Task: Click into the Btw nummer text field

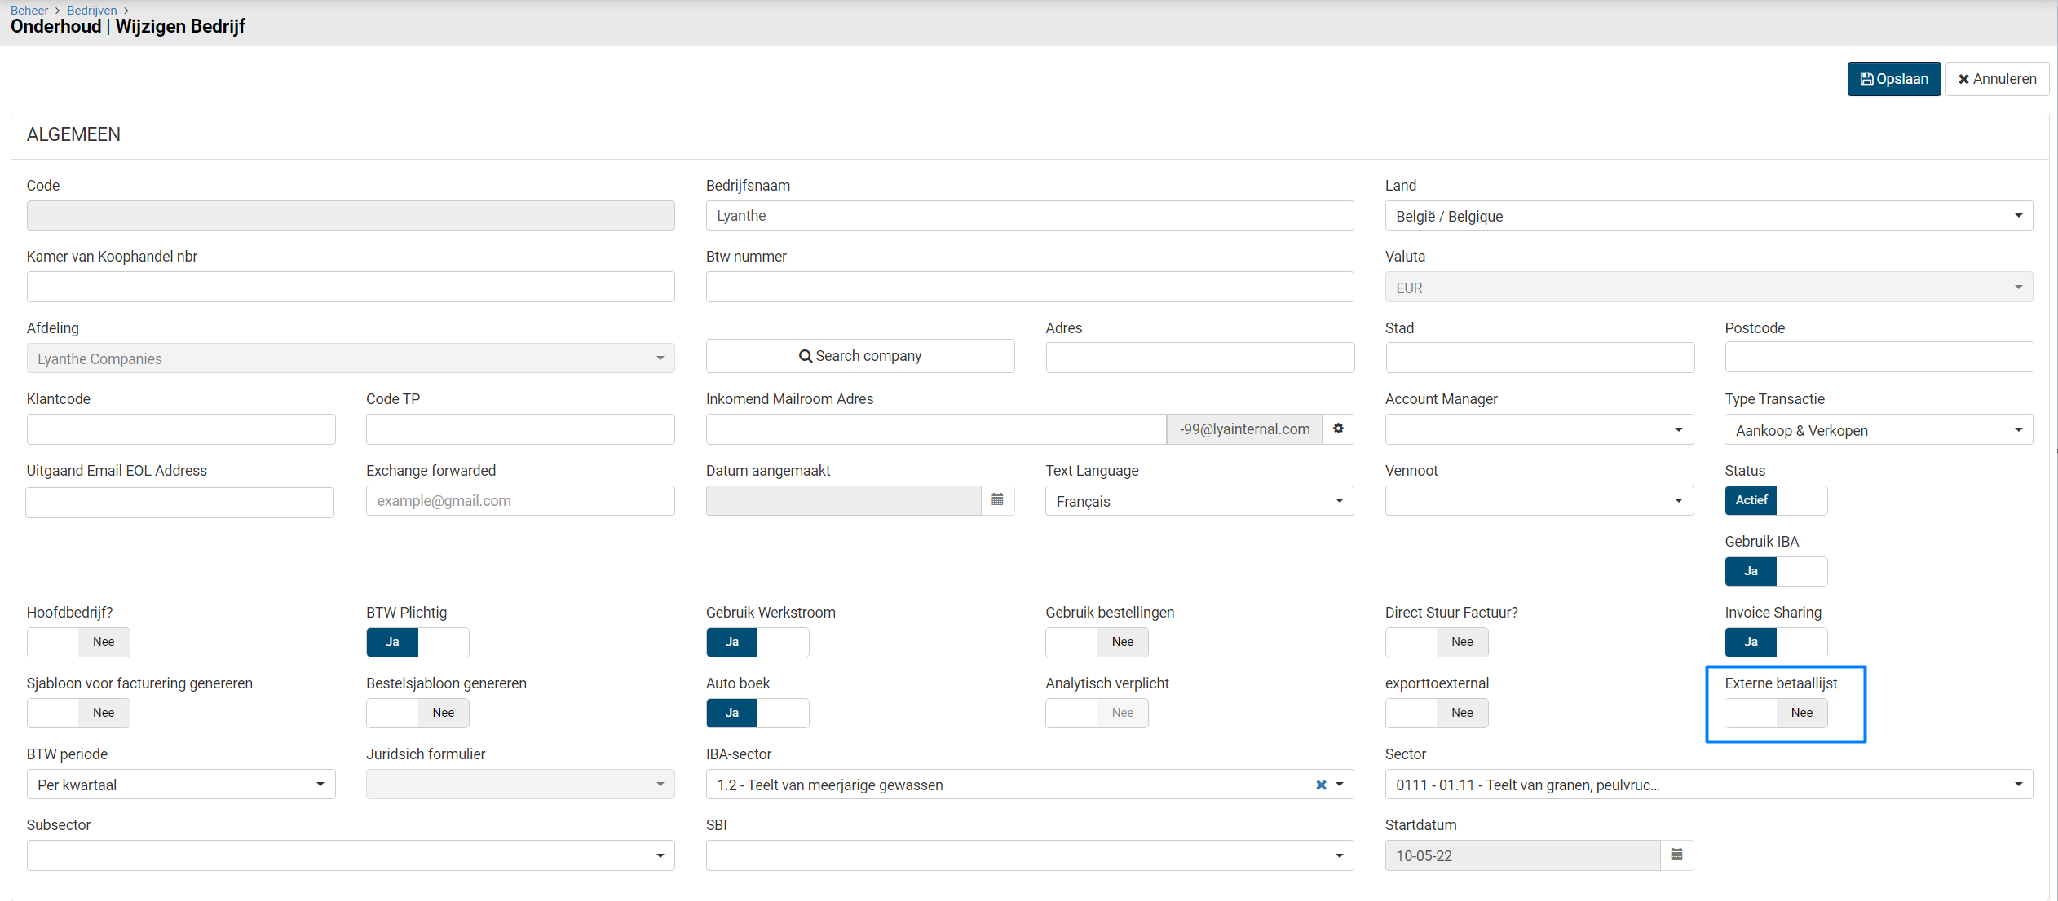Action: pos(1029,287)
